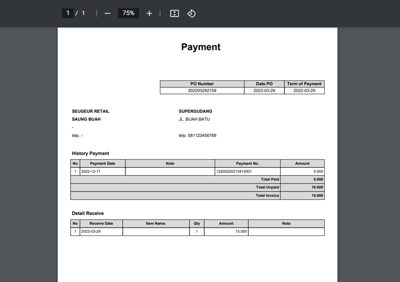Click the Total Invoice row label
The width and height of the screenshot is (400, 282).
tap(267, 196)
